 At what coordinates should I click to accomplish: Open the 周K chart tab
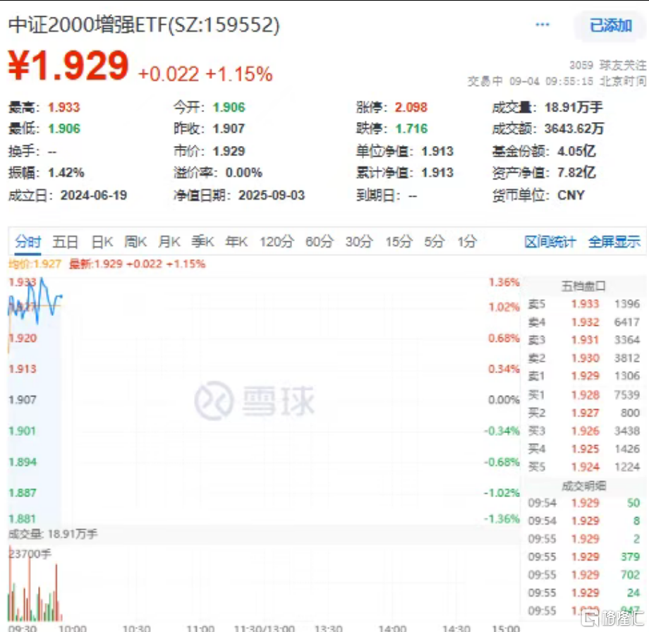tap(135, 241)
